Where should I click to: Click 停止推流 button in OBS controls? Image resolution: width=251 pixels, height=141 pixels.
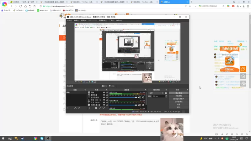(179, 93)
